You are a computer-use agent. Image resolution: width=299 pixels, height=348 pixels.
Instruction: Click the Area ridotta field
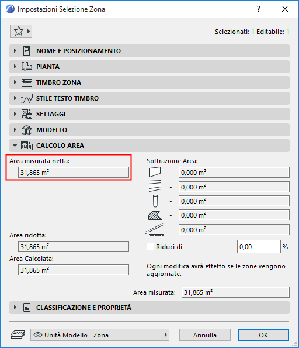pos(74,247)
